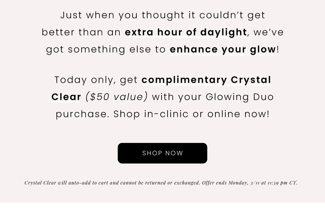Click the 'Glowing Duo' product name

click(x=240, y=97)
